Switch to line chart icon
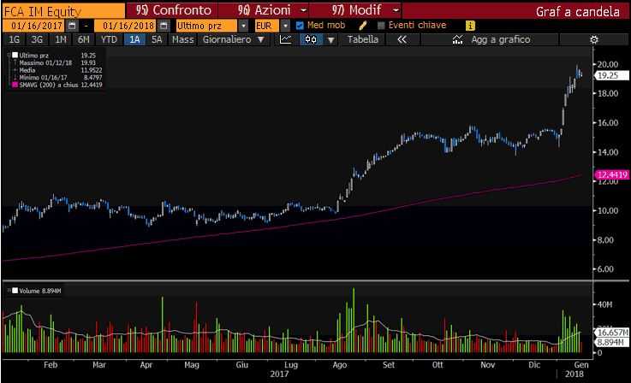Screen dimensions: 631x383 point(286,39)
